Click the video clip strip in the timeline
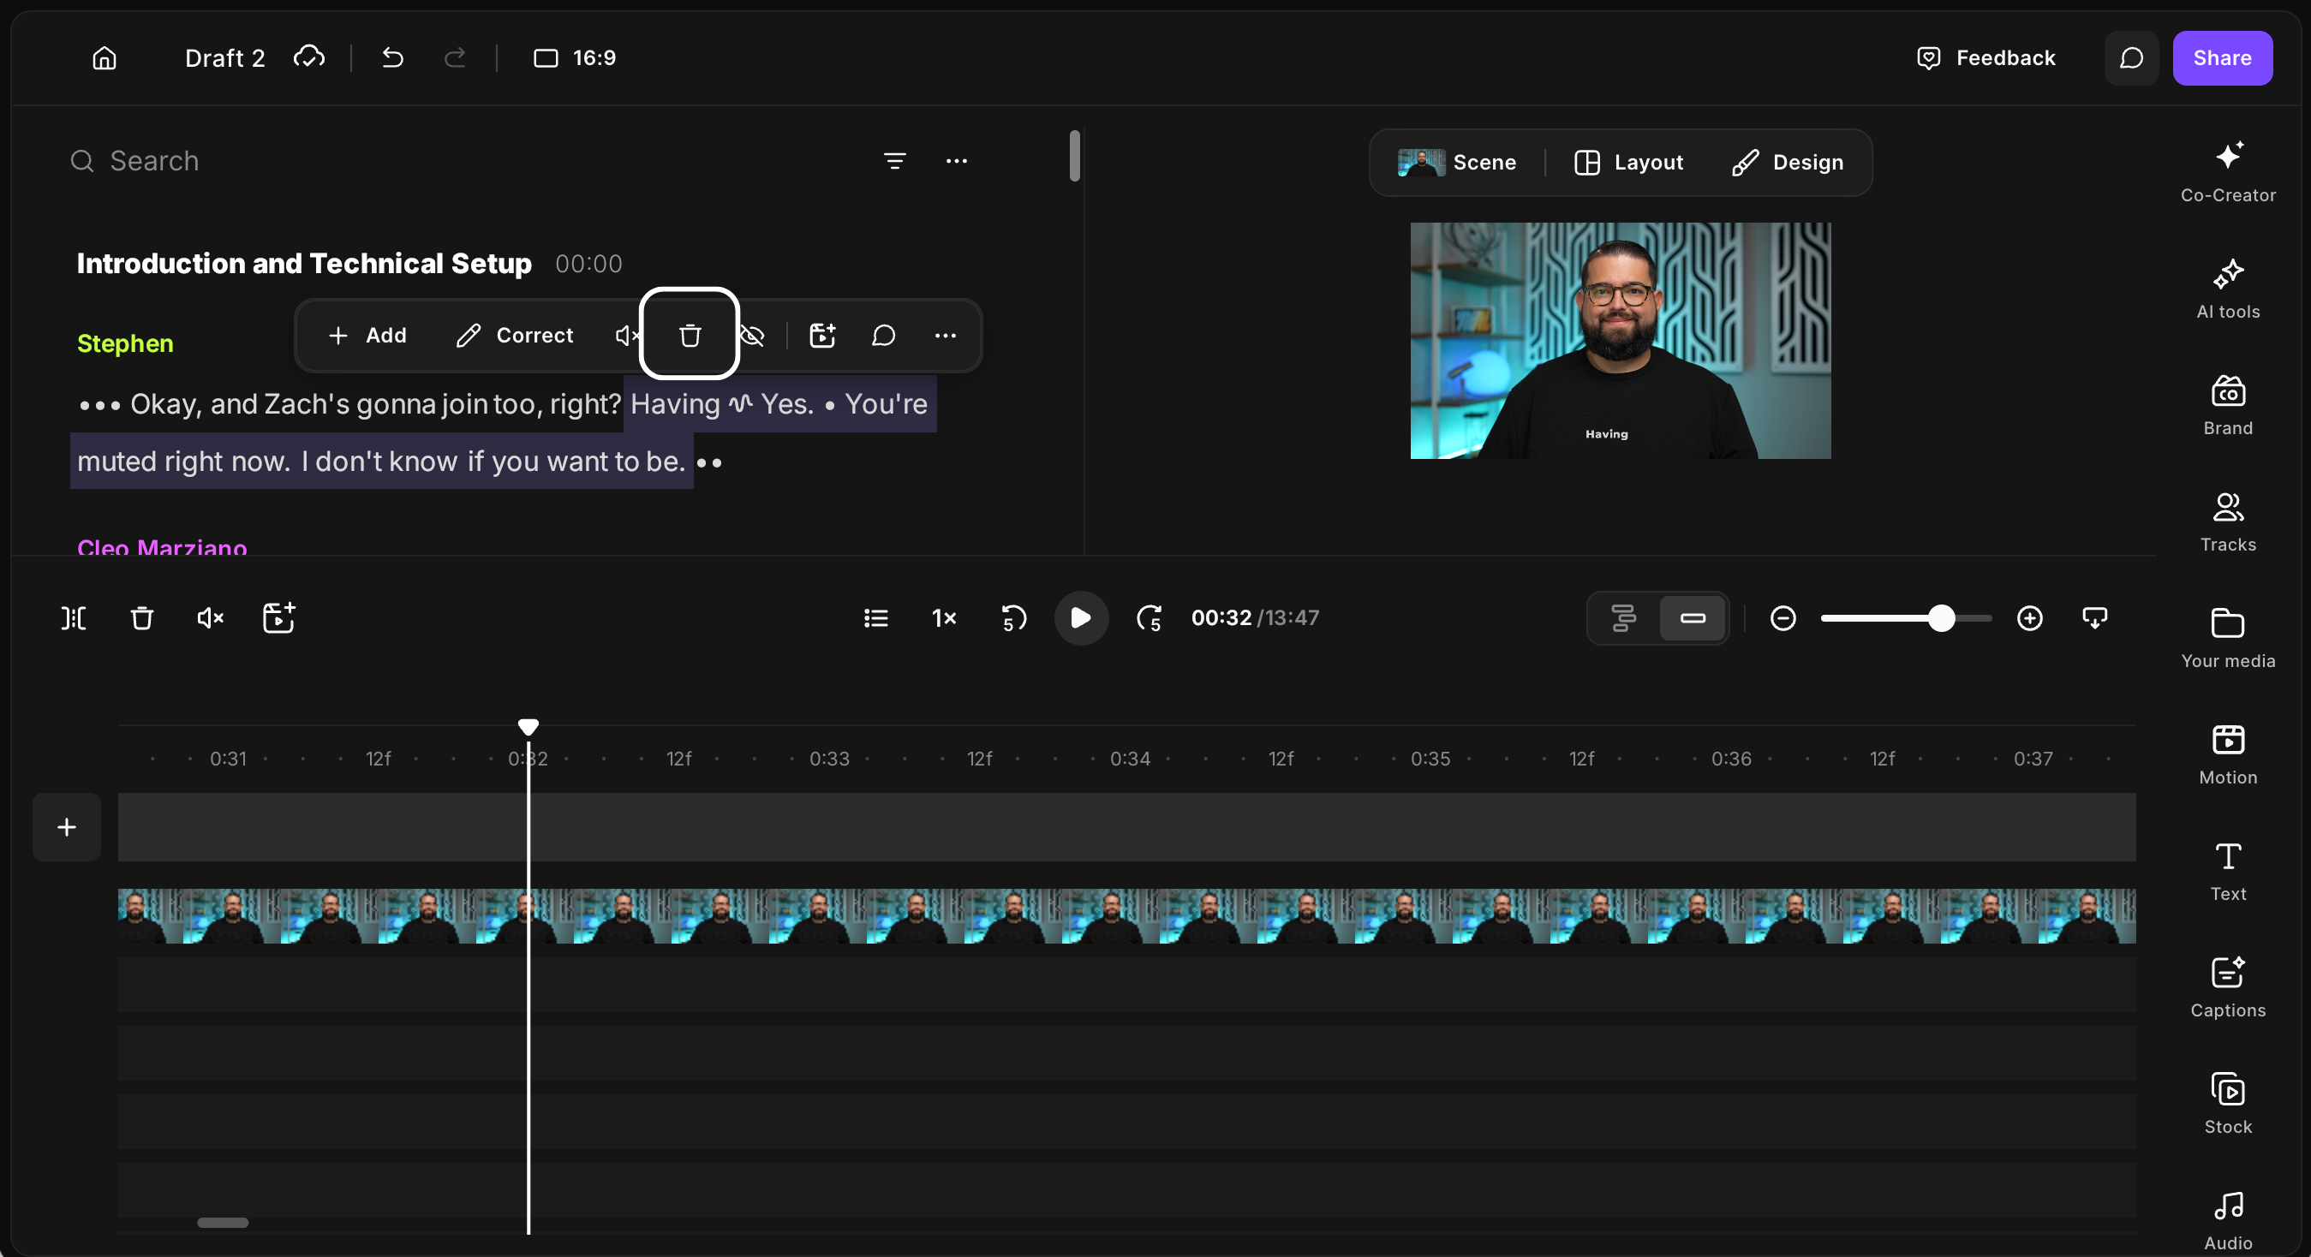Viewport: 2311px width, 1257px height. click(1126, 915)
